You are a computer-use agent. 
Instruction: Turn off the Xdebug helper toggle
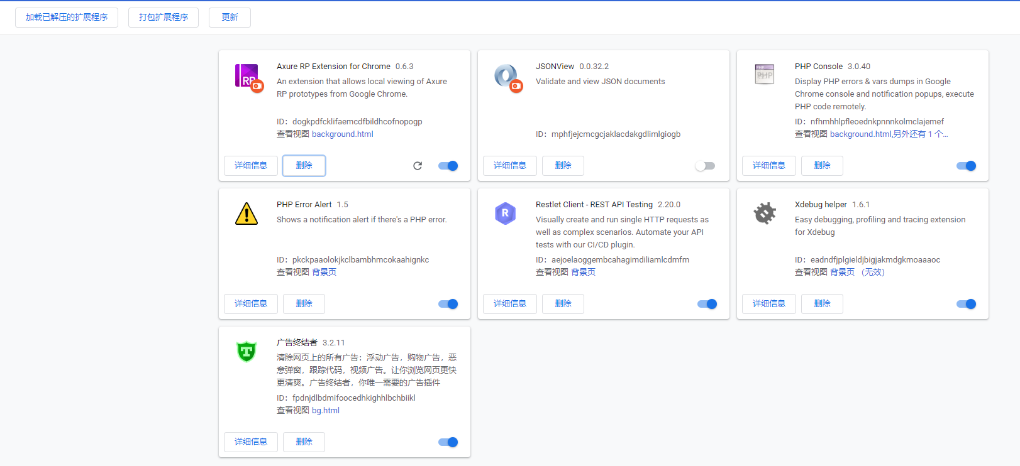pyautogui.click(x=967, y=304)
